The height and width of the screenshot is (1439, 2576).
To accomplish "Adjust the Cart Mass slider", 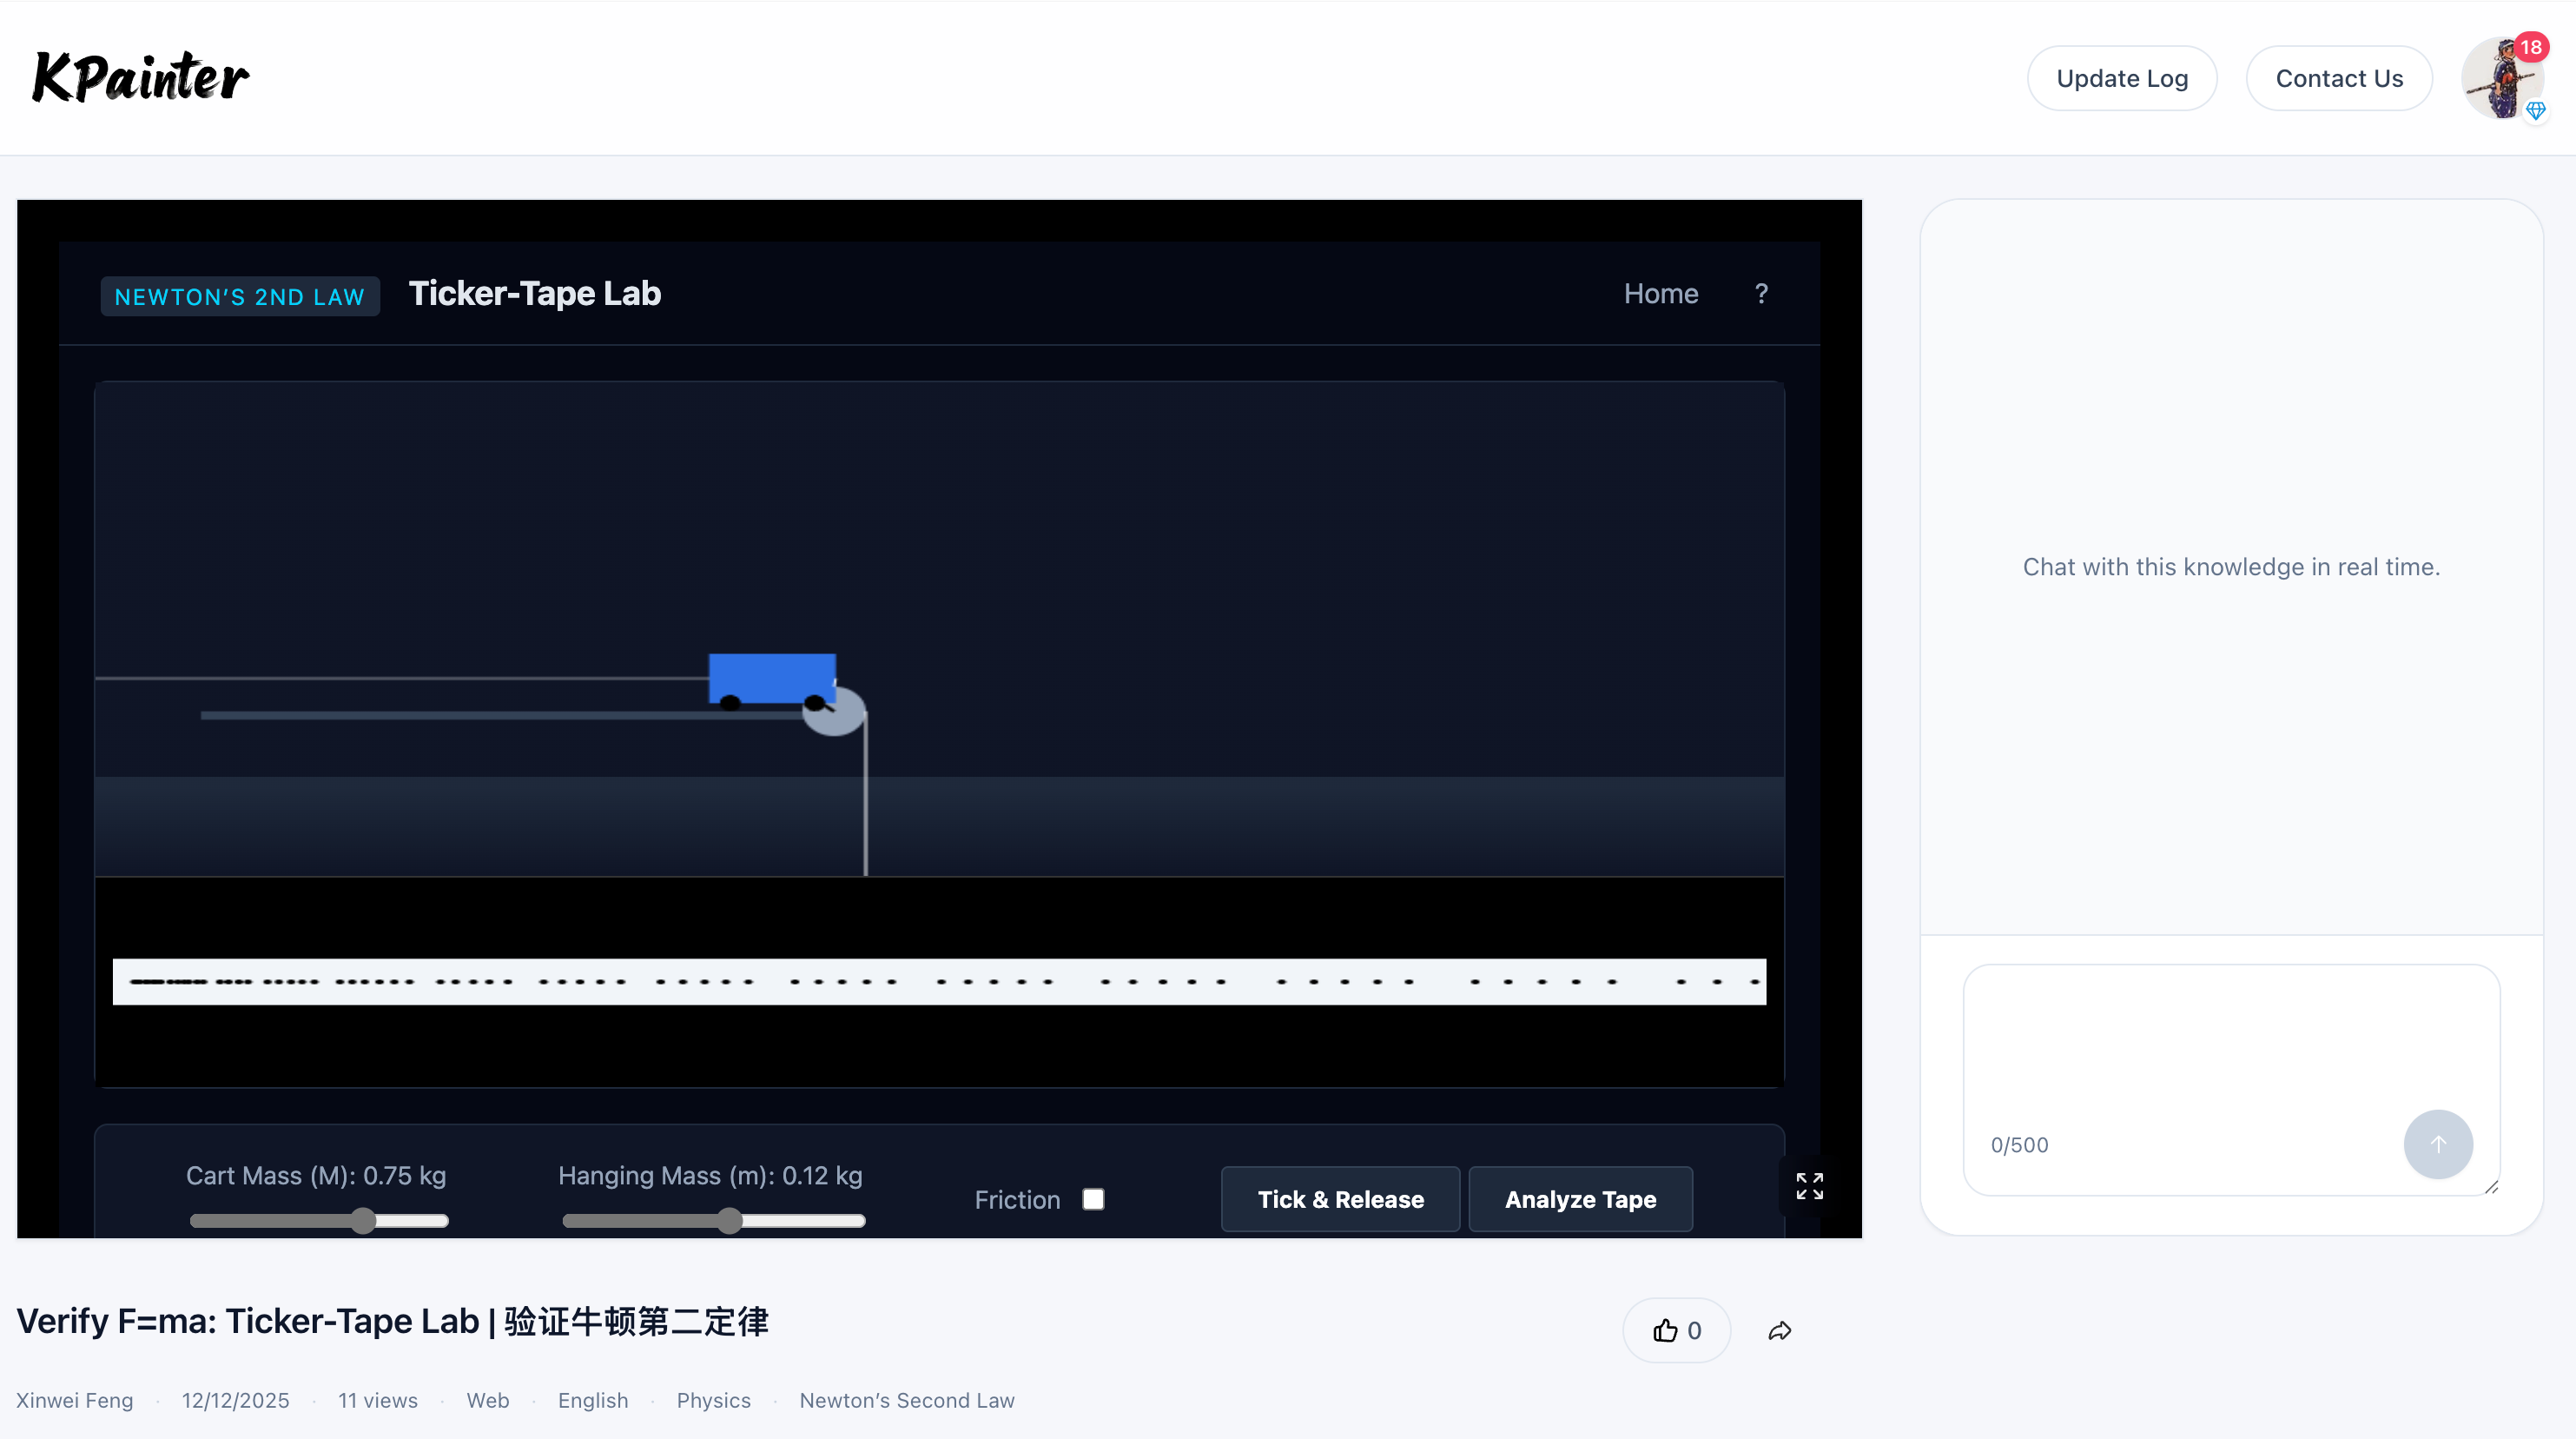I will tap(363, 1221).
